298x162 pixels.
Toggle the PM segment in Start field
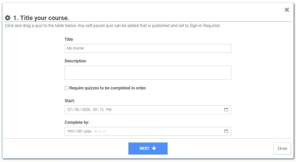tap(109, 110)
